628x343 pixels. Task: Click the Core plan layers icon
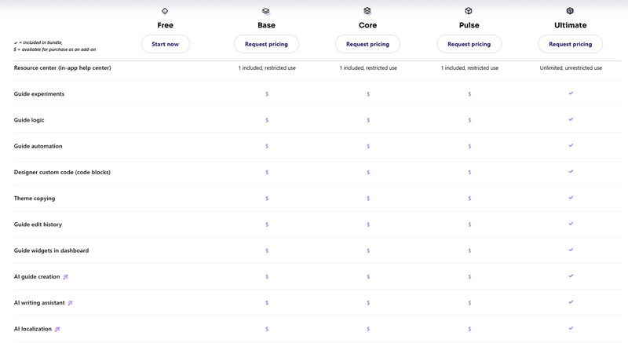[367, 11]
